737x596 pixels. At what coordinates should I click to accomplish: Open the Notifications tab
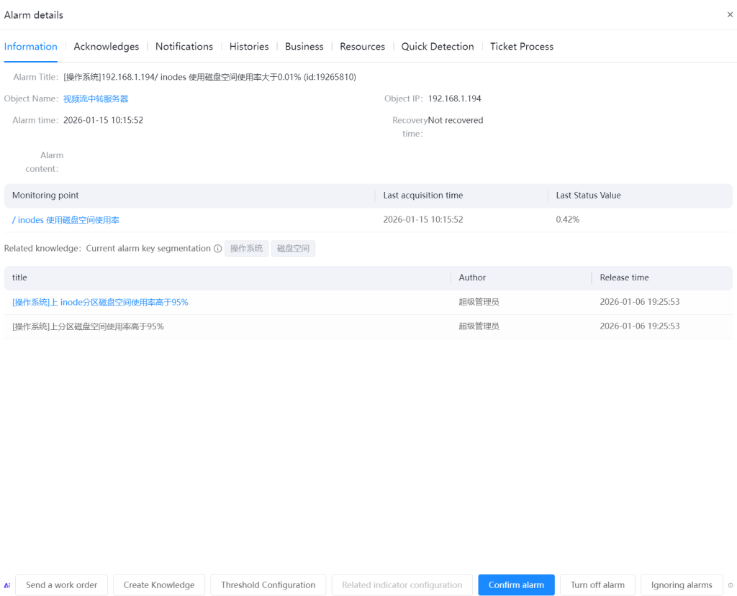(x=184, y=47)
